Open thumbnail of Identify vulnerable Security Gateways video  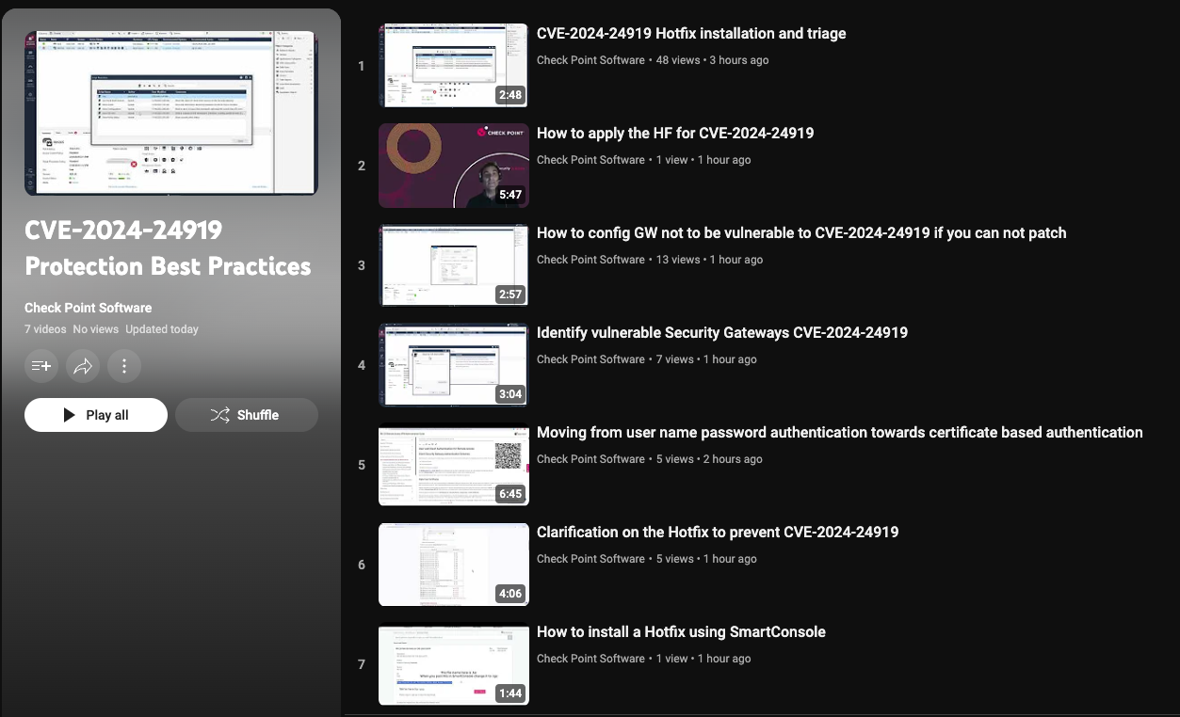454,365
